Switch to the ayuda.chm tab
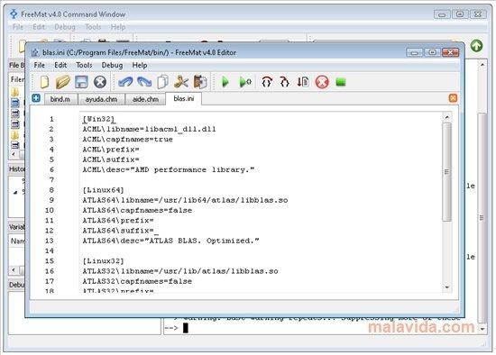The height and width of the screenshot is (355, 496). [x=101, y=99]
